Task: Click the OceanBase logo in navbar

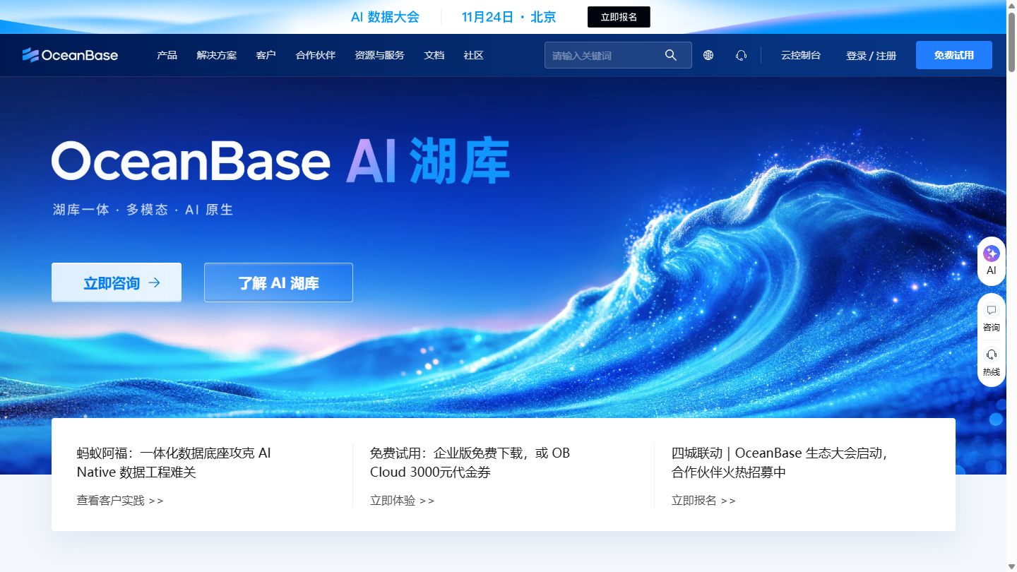Action: 70,55
